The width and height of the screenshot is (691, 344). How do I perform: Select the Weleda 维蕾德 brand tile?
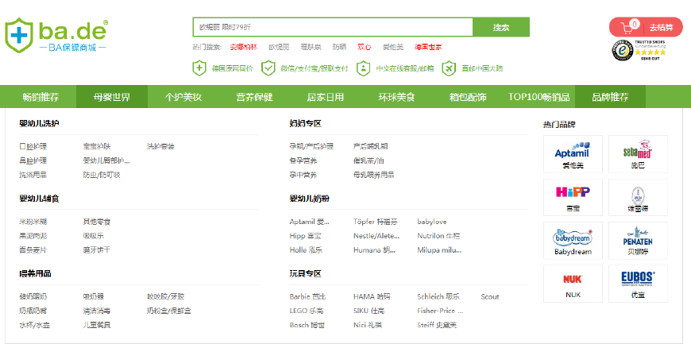tap(638, 198)
